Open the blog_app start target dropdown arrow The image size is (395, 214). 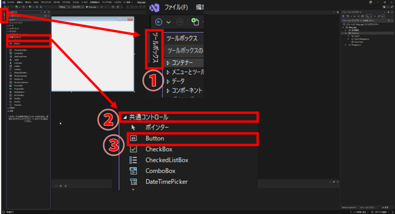(x=98, y=7)
